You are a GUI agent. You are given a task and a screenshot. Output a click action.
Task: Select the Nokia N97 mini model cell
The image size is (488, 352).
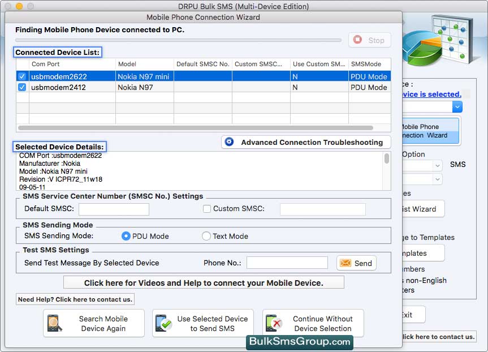point(145,76)
